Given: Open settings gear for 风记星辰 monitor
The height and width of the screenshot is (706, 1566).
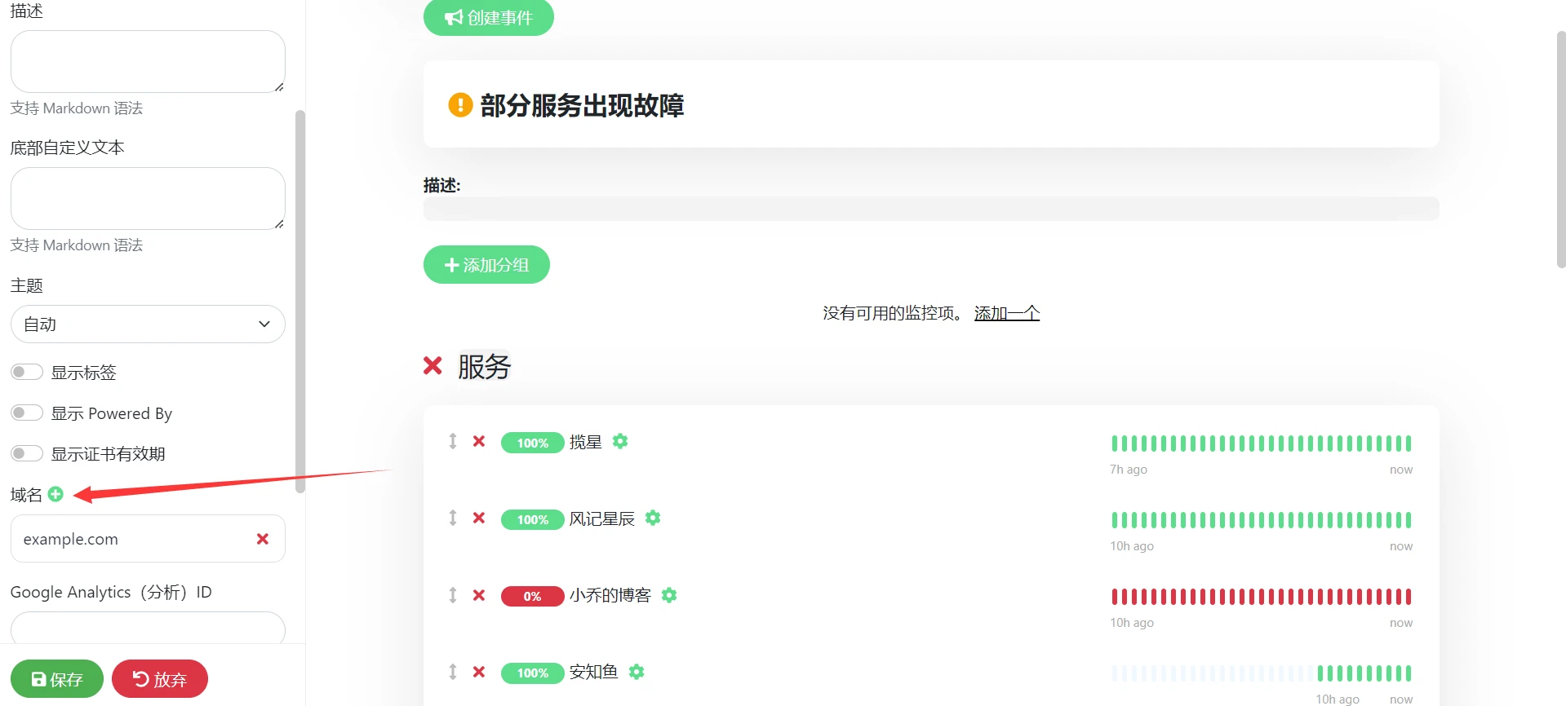Looking at the screenshot, I should pos(653,518).
